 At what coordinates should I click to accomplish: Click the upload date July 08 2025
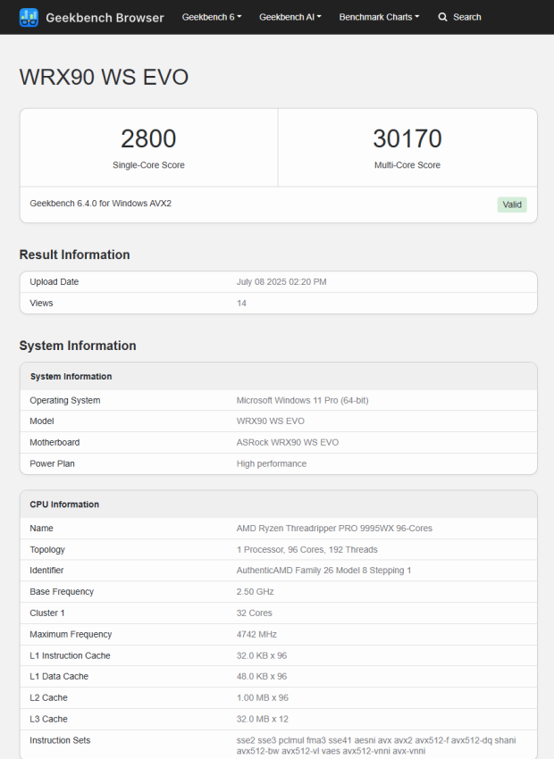pyautogui.click(x=281, y=282)
